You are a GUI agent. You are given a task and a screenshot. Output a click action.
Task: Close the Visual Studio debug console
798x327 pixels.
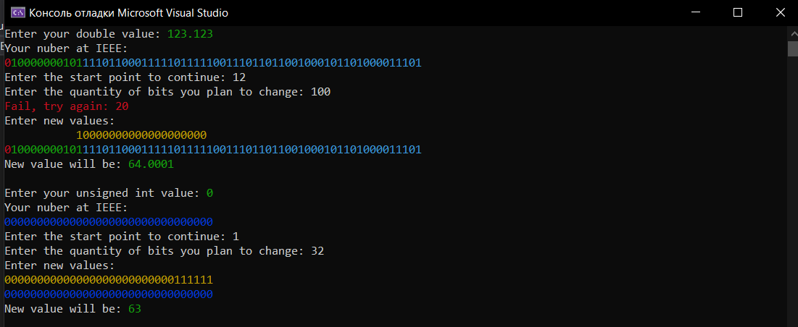coord(778,13)
